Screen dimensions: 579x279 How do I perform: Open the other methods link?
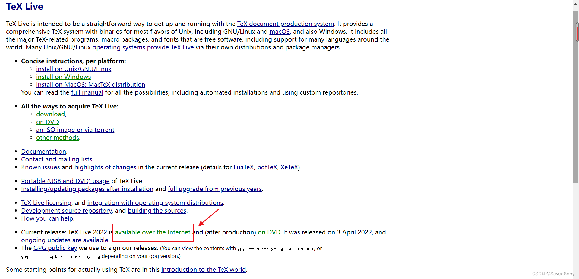(57, 138)
